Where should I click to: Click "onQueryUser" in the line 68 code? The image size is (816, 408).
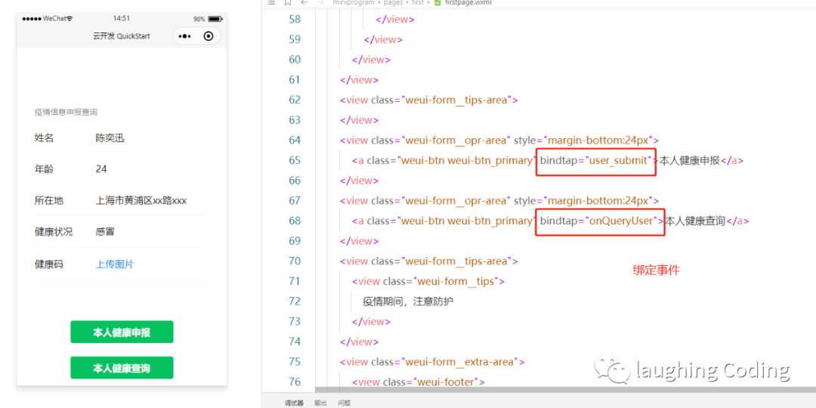click(622, 221)
